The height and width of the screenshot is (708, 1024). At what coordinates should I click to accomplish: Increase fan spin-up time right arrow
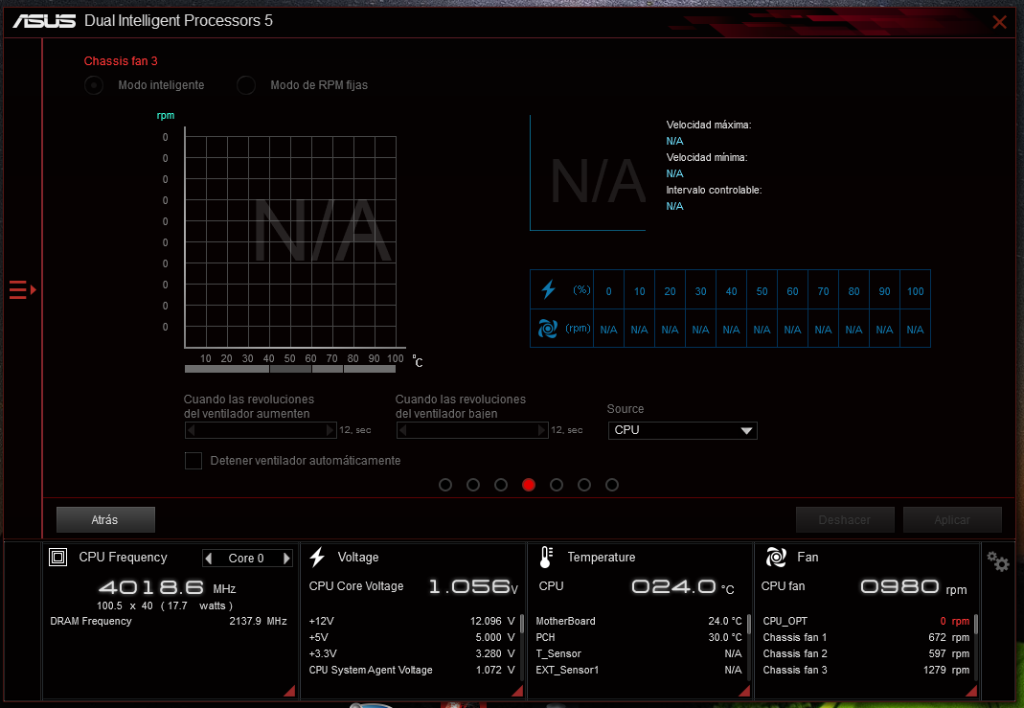pos(330,430)
